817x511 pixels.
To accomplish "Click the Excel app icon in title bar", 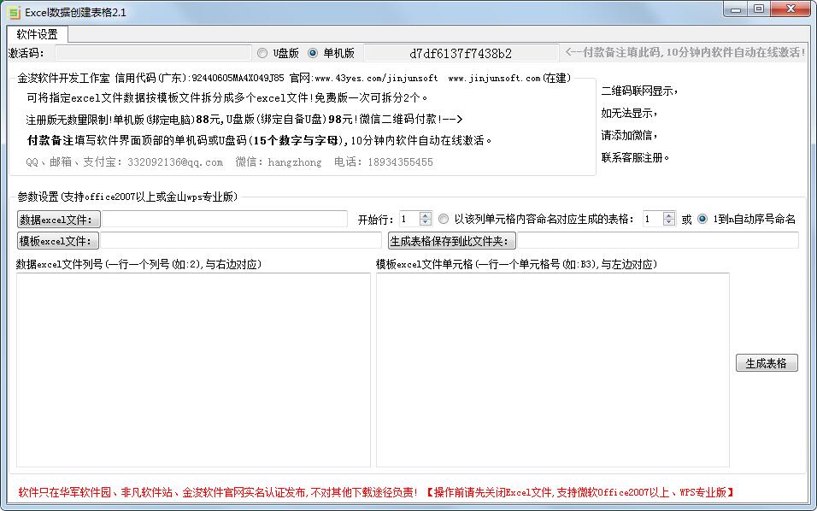I will click(x=14, y=11).
